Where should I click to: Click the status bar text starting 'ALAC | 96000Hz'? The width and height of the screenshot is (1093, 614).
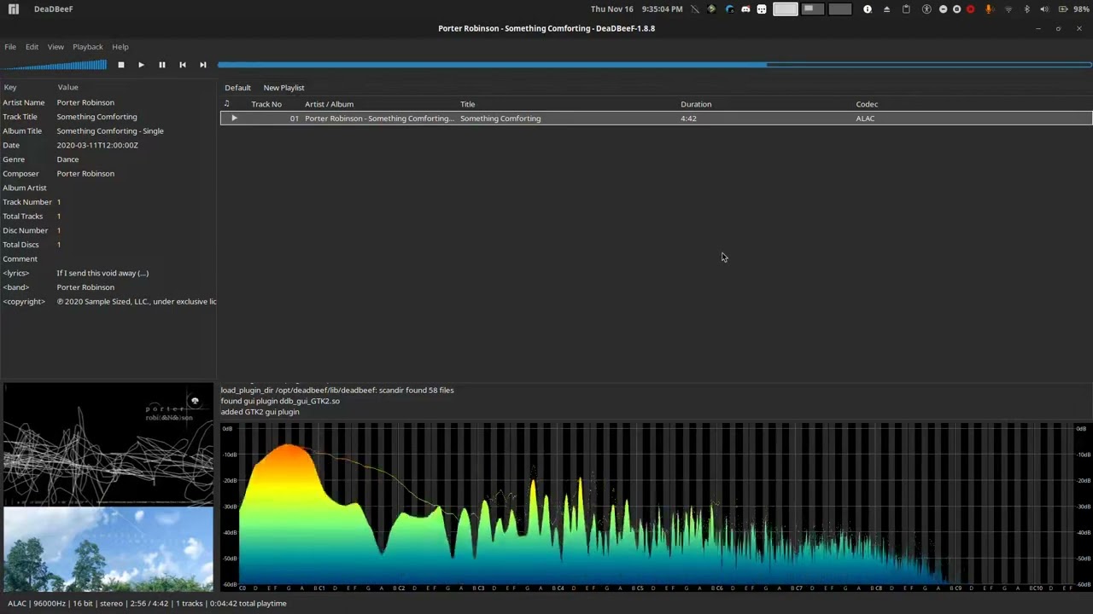click(147, 604)
